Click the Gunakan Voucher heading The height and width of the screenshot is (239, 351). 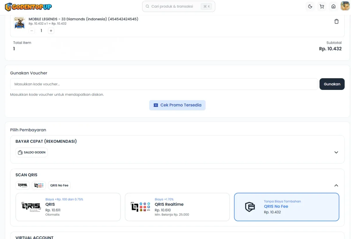click(x=29, y=73)
